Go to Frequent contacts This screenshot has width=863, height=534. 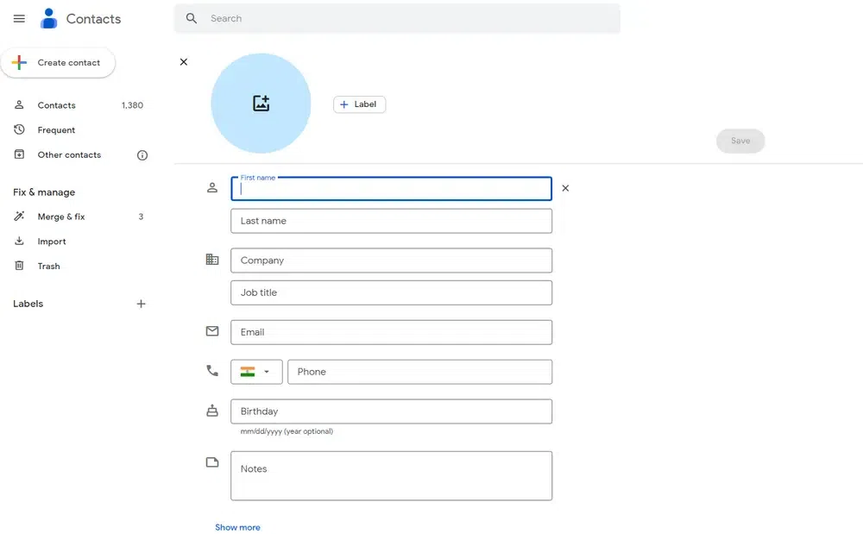point(56,130)
